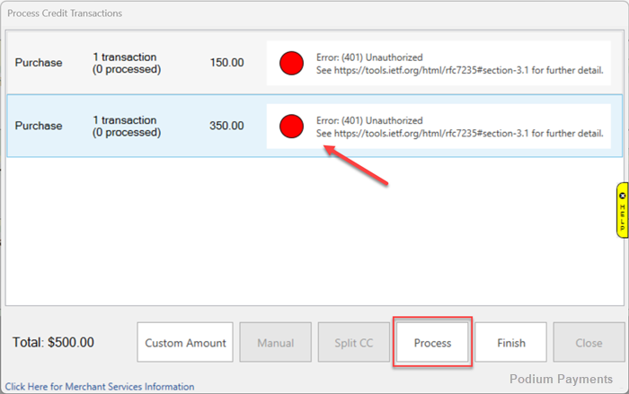Image resolution: width=629 pixels, height=394 pixels.
Task: Click the red status circle for 150.00 purchase
Action: click(291, 64)
